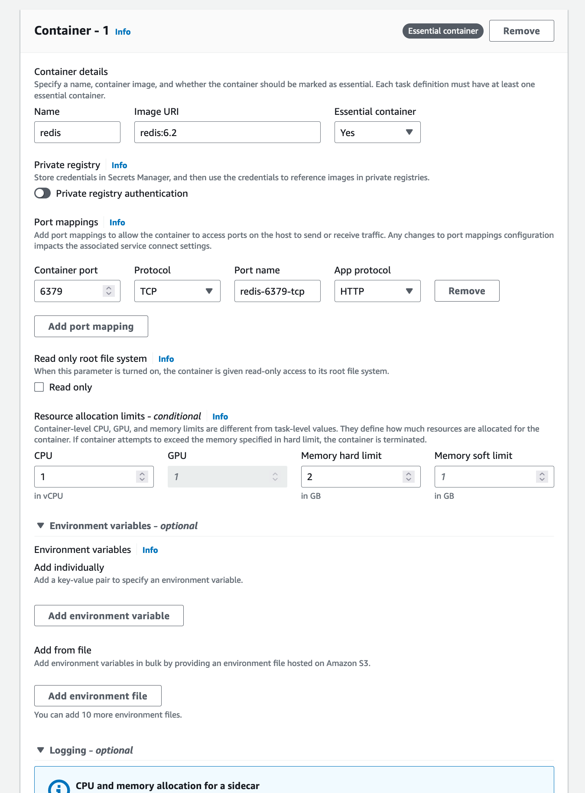Click the CPU field stepper arrows
Image resolution: width=585 pixels, height=793 pixels.
142,477
